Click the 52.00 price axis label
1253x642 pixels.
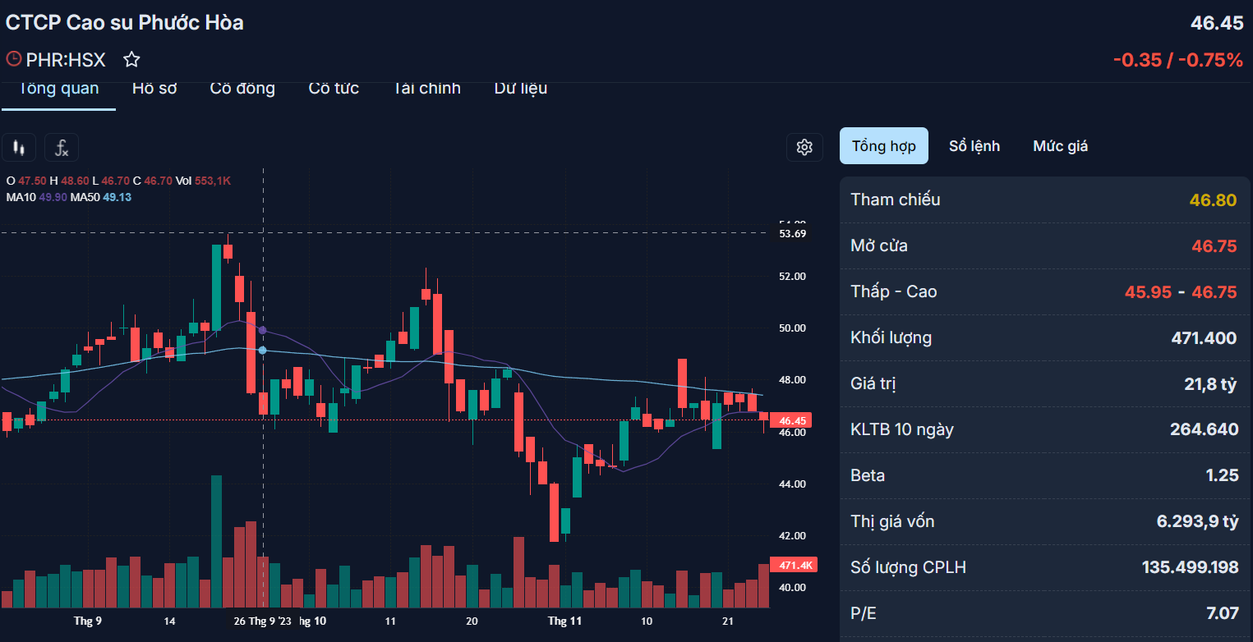[792, 277]
